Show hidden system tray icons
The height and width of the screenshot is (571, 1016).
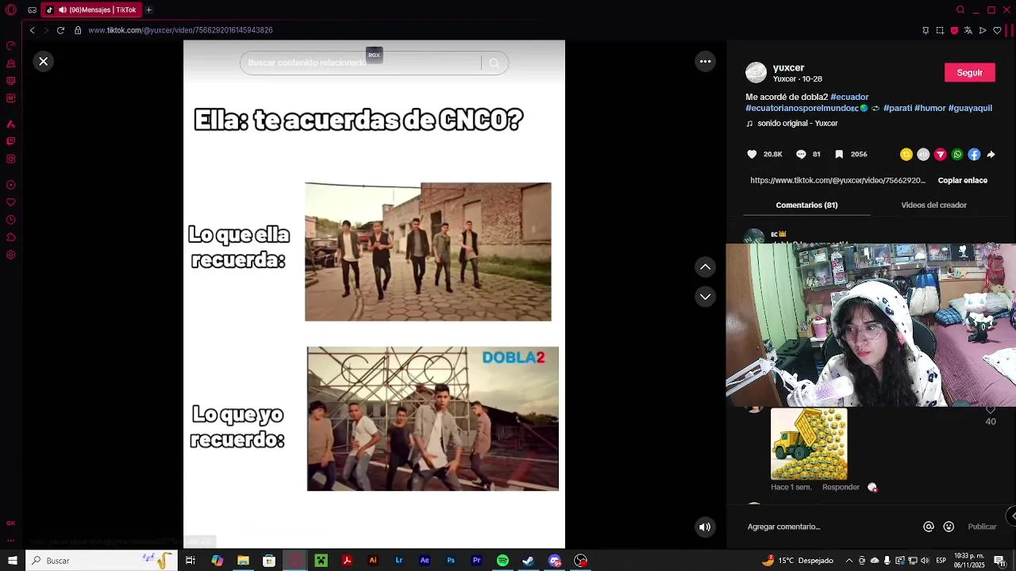pyautogui.click(x=849, y=561)
